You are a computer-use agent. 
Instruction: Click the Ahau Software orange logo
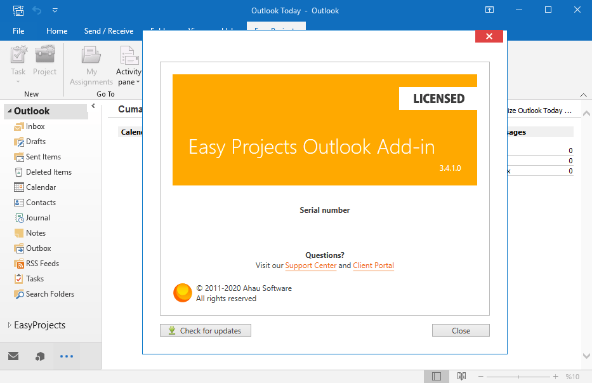click(x=183, y=293)
